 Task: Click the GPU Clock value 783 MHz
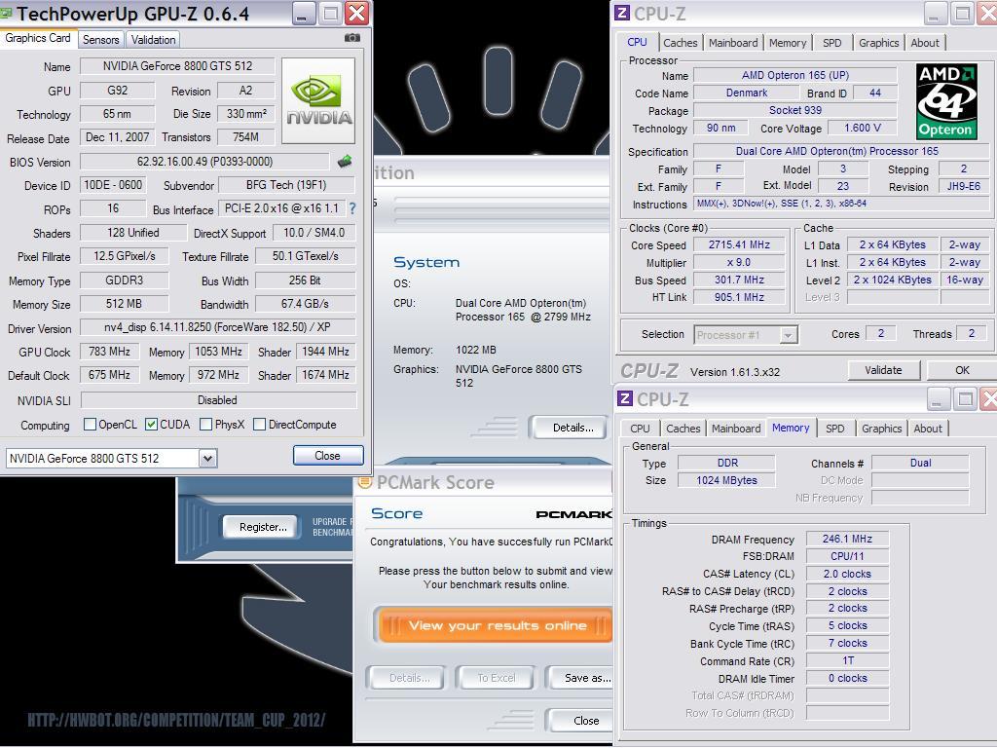[109, 351]
